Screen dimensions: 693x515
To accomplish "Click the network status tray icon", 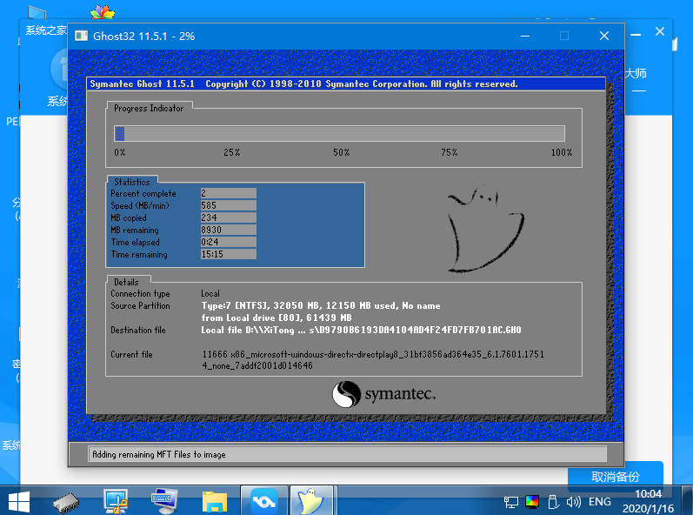I will pos(511,502).
